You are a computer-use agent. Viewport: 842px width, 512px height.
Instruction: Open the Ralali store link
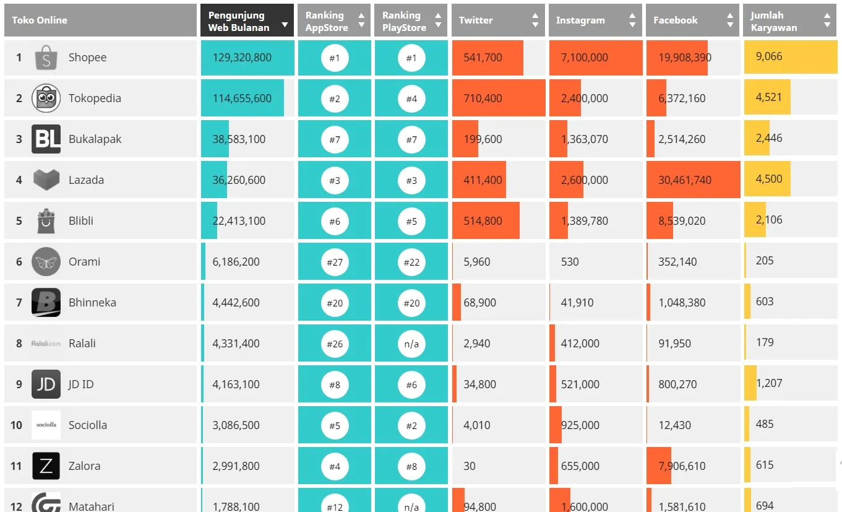coord(82,344)
